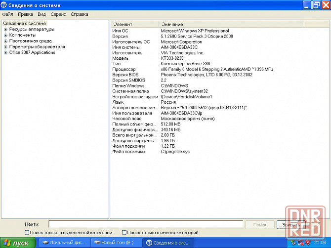Viewport: 331px width, 248px height.
Task: Expand the Программная среда node
Action: coord(6,41)
